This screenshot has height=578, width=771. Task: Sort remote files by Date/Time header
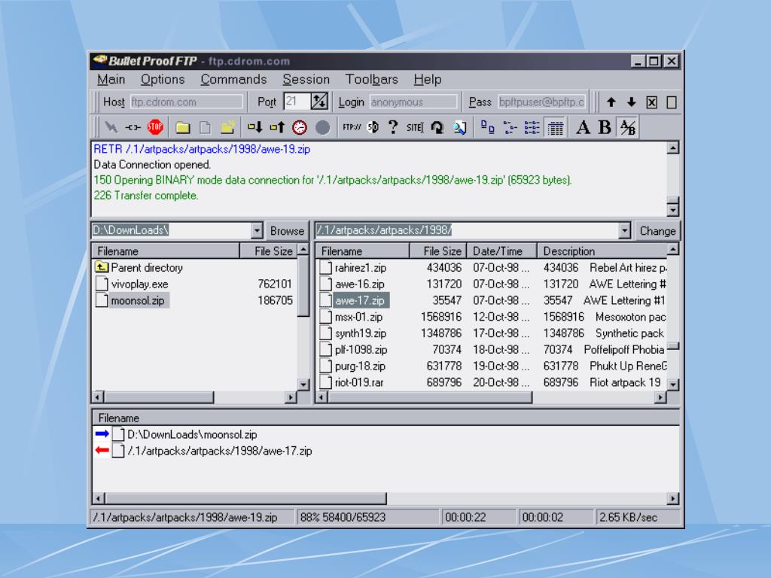click(502, 251)
